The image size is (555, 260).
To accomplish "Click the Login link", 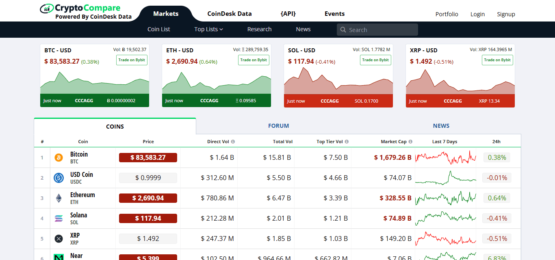I will [477, 14].
